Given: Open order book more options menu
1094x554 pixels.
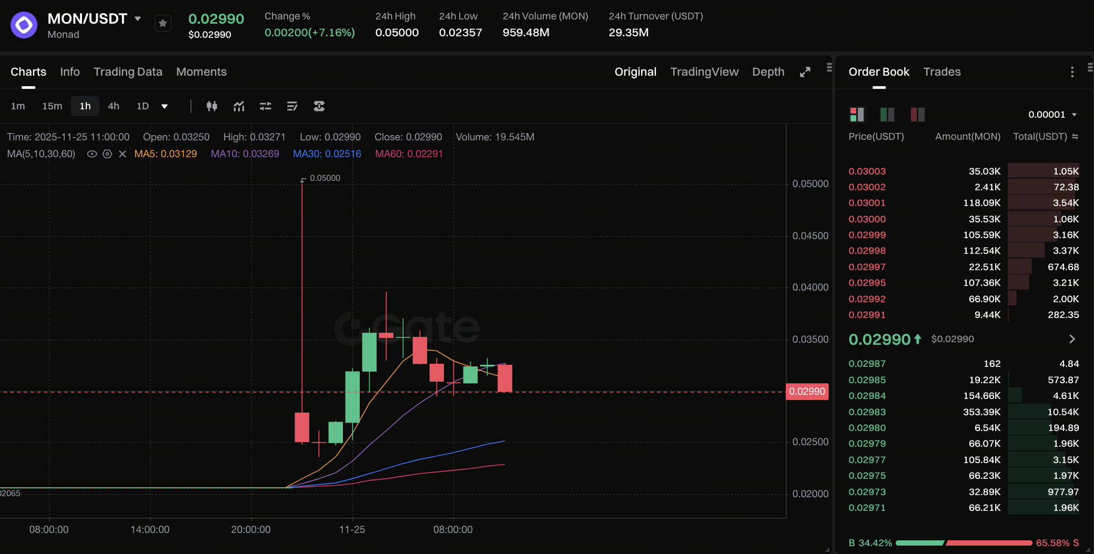Looking at the screenshot, I should [x=1072, y=72].
